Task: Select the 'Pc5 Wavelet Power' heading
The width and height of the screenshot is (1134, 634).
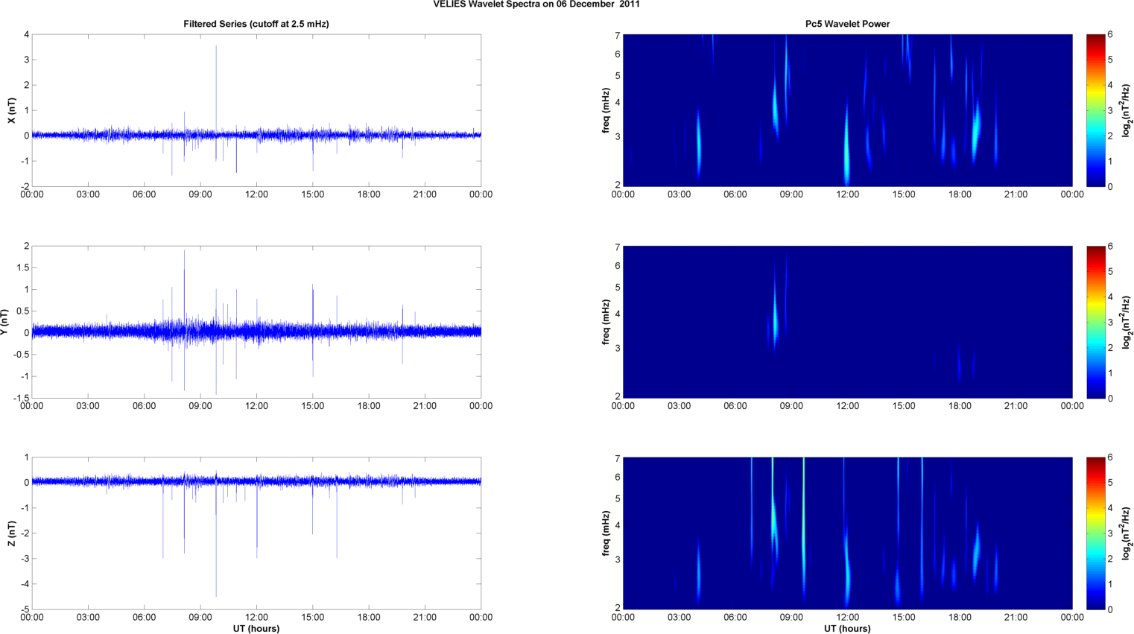Action: pyautogui.click(x=847, y=24)
